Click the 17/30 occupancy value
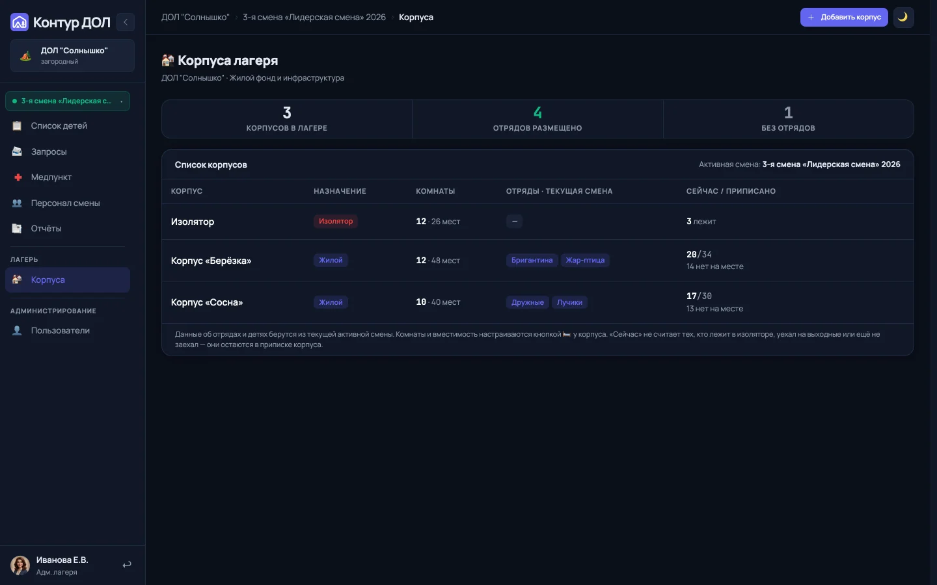Screen dimensions: 937x585 pyautogui.click(x=699, y=296)
